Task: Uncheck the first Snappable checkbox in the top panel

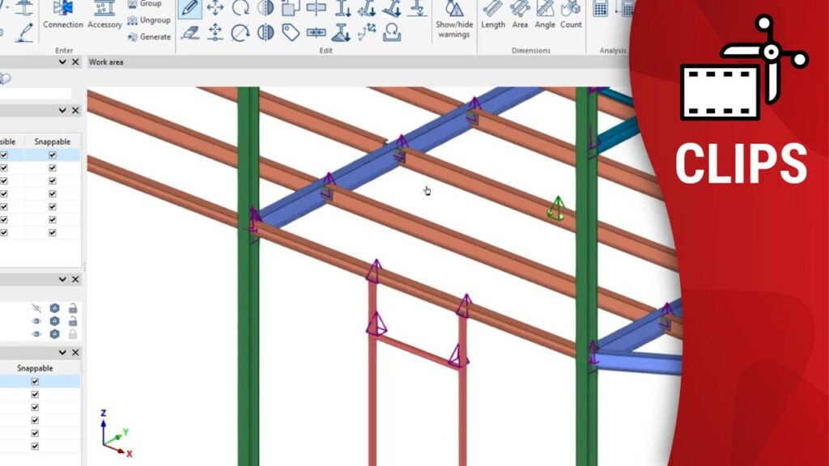Action: [x=52, y=155]
